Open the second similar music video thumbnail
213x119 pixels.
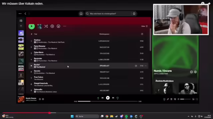click(188, 89)
